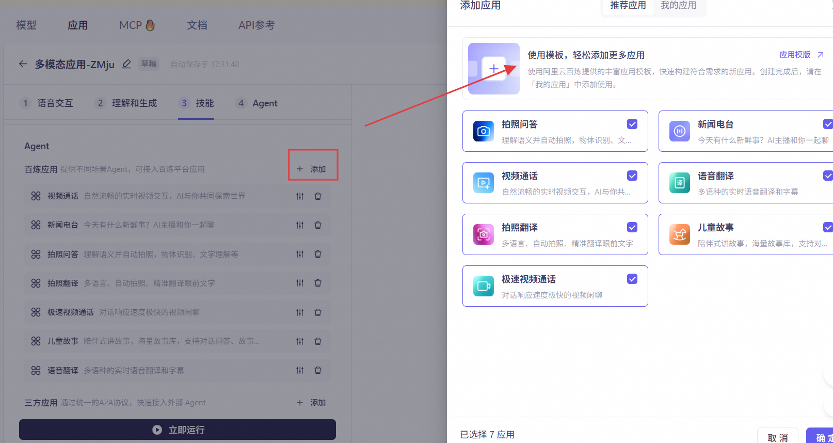The width and height of the screenshot is (833, 443).
Task: Delete the 视频通话 app from the list
Action: pos(318,196)
